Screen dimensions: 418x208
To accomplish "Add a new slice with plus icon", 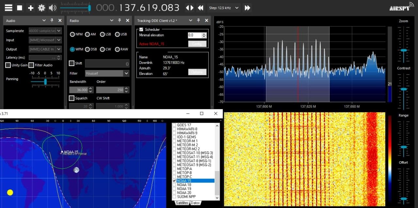I will [x=31, y=8].
